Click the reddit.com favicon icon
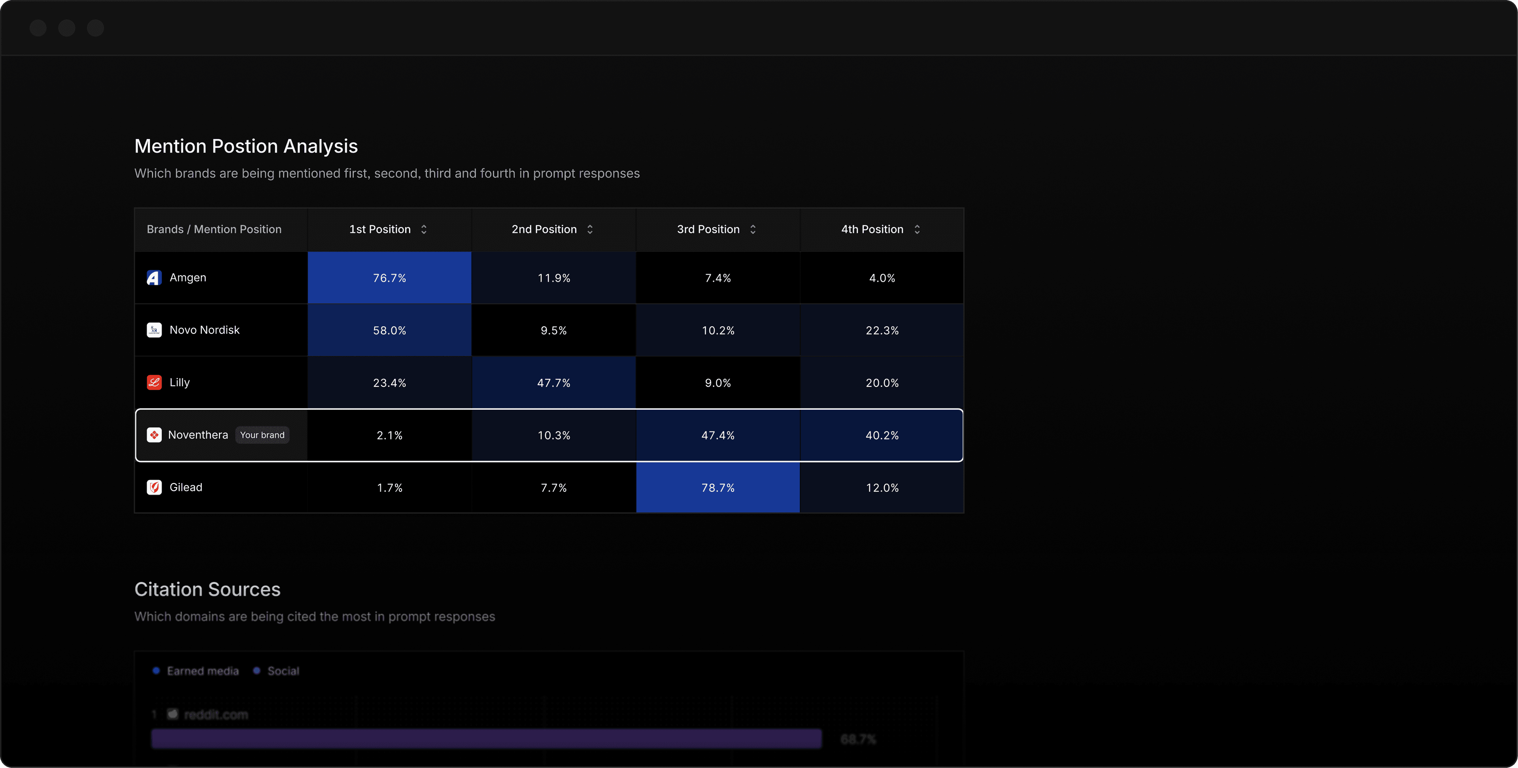This screenshot has width=1518, height=768. click(173, 714)
